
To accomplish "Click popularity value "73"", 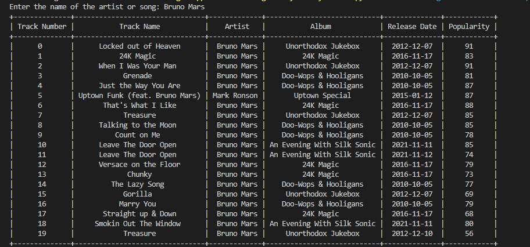I will pos(469,175).
